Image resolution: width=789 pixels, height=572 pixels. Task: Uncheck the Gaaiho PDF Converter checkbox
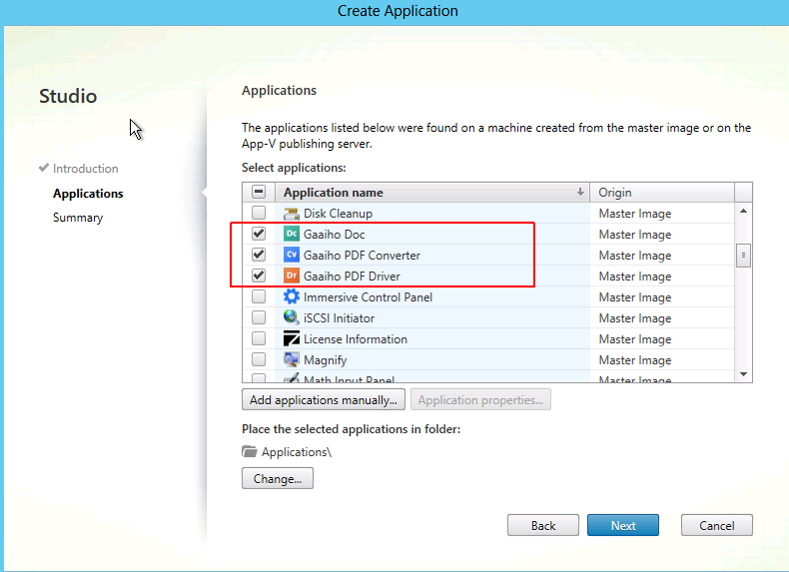(259, 256)
